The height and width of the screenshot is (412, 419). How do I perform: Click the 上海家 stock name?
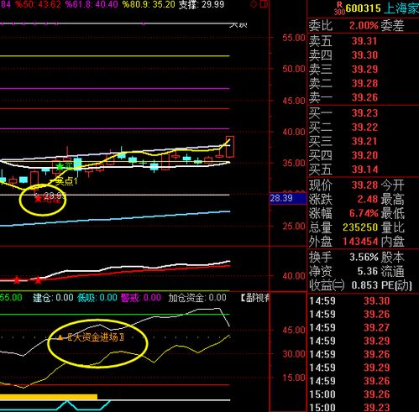point(401,8)
